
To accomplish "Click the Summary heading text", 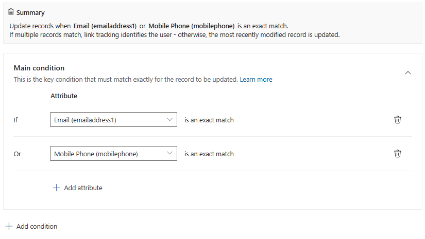I will click(30, 12).
